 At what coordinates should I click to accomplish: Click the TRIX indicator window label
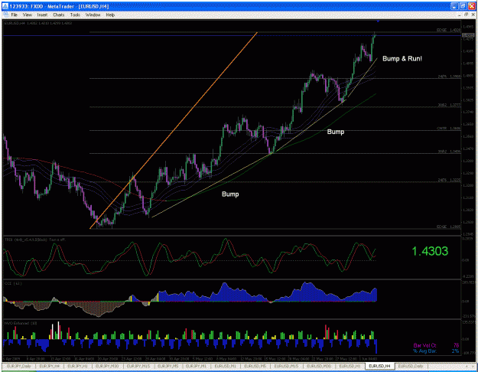tap(34, 240)
